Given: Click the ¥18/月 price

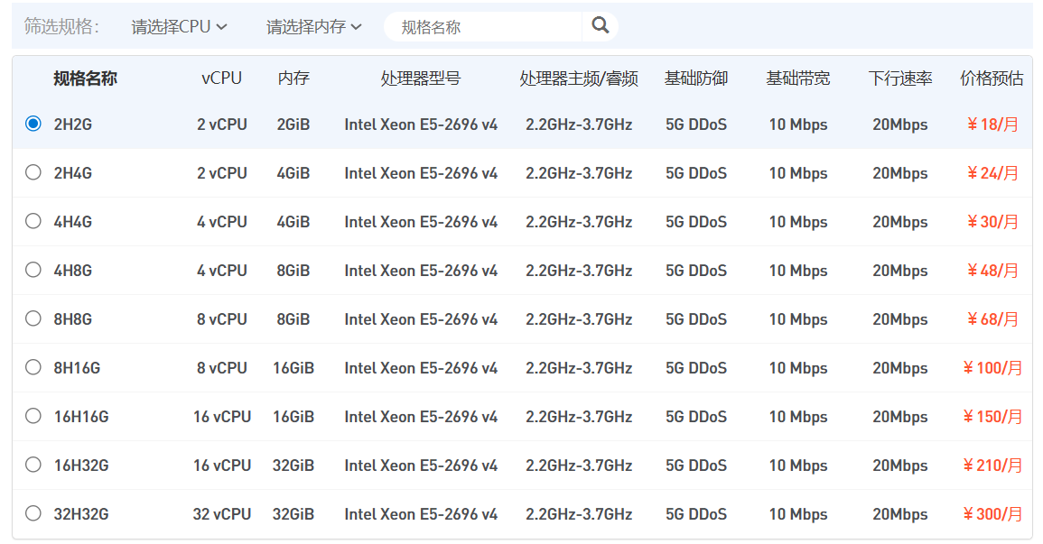Looking at the screenshot, I should (x=992, y=124).
